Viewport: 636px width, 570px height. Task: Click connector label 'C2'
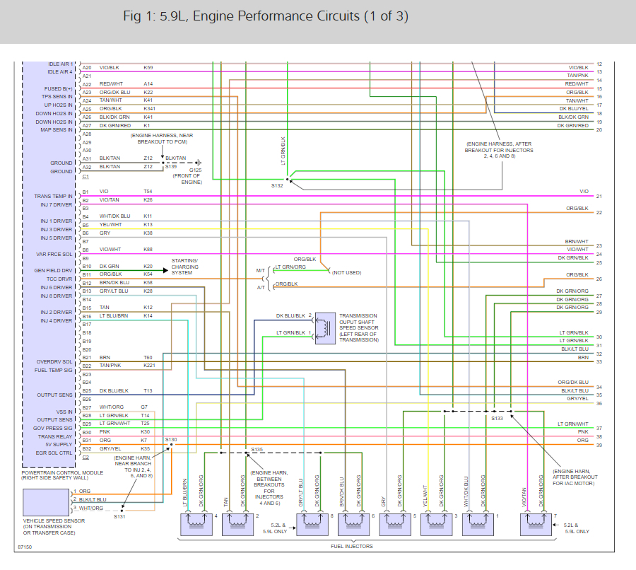point(86,457)
